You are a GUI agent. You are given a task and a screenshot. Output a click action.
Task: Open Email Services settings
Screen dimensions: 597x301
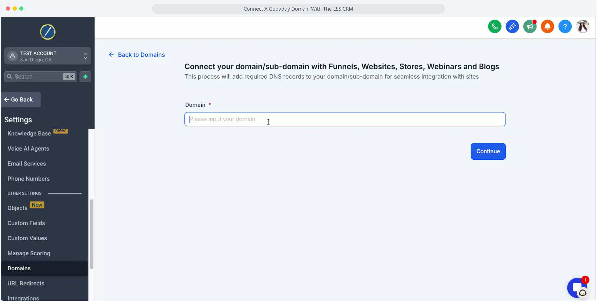point(27,164)
